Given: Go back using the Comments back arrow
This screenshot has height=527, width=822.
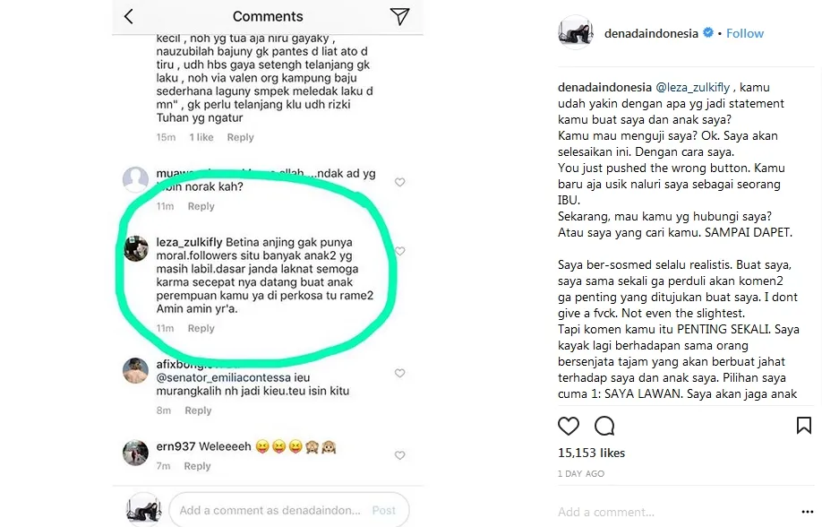Looking at the screenshot, I should tap(128, 16).
